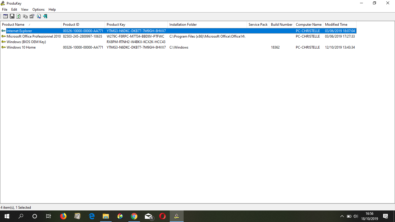Open the Options menu
The image size is (395, 222).
pos(38,10)
